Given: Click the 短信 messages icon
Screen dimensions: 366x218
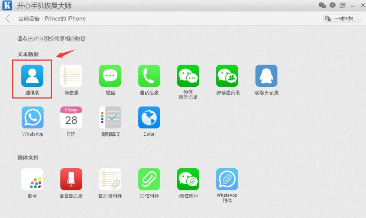Looking at the screenshot, I should 110,76.
